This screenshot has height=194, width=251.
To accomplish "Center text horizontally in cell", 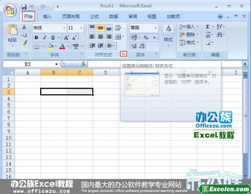I will 100,37.
